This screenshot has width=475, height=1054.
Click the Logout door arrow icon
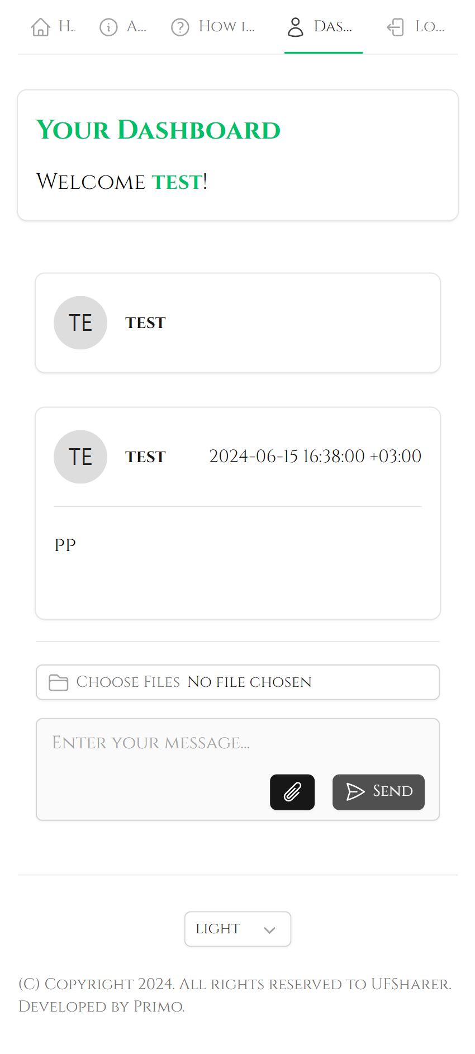[396, 27]
